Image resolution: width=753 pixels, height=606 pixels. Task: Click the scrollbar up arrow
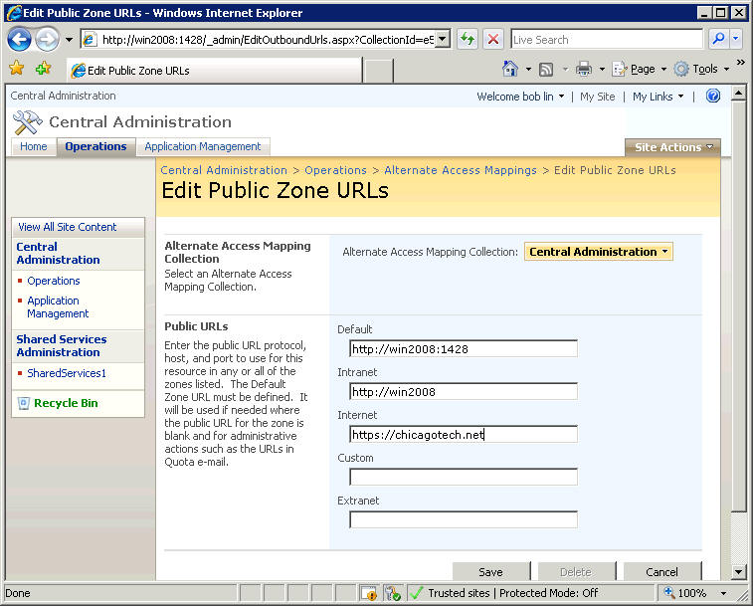pyautogui.click(x=739, y=93)
